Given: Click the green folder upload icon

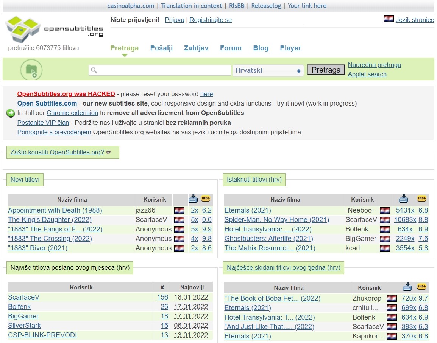Looking at the screenshot, I should (31, 70).
